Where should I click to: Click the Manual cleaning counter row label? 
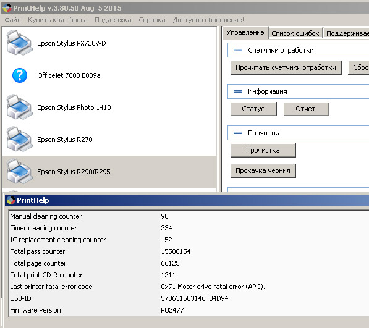tap(46, 216)
